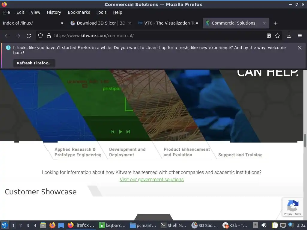Click the reload page icon

[29, 36]
